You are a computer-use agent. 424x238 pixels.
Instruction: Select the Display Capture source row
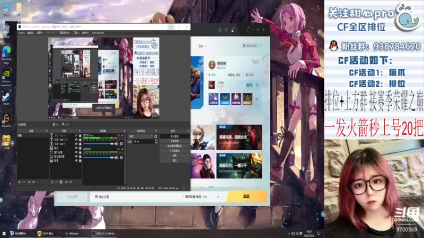coord(66,156)
